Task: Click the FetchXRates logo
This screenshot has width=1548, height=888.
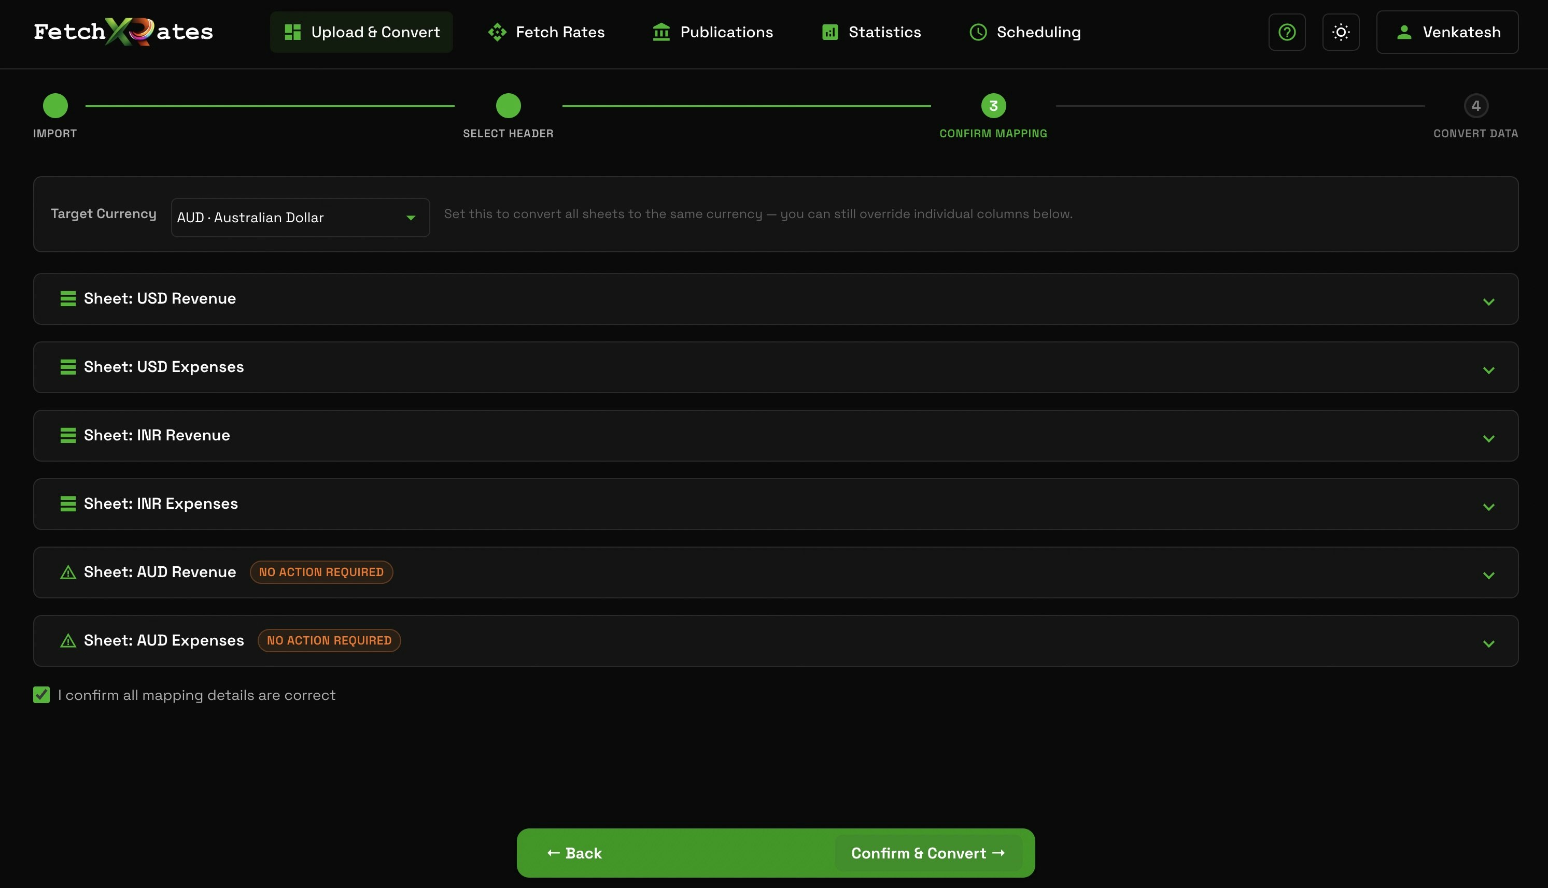Action: [123, 32]
